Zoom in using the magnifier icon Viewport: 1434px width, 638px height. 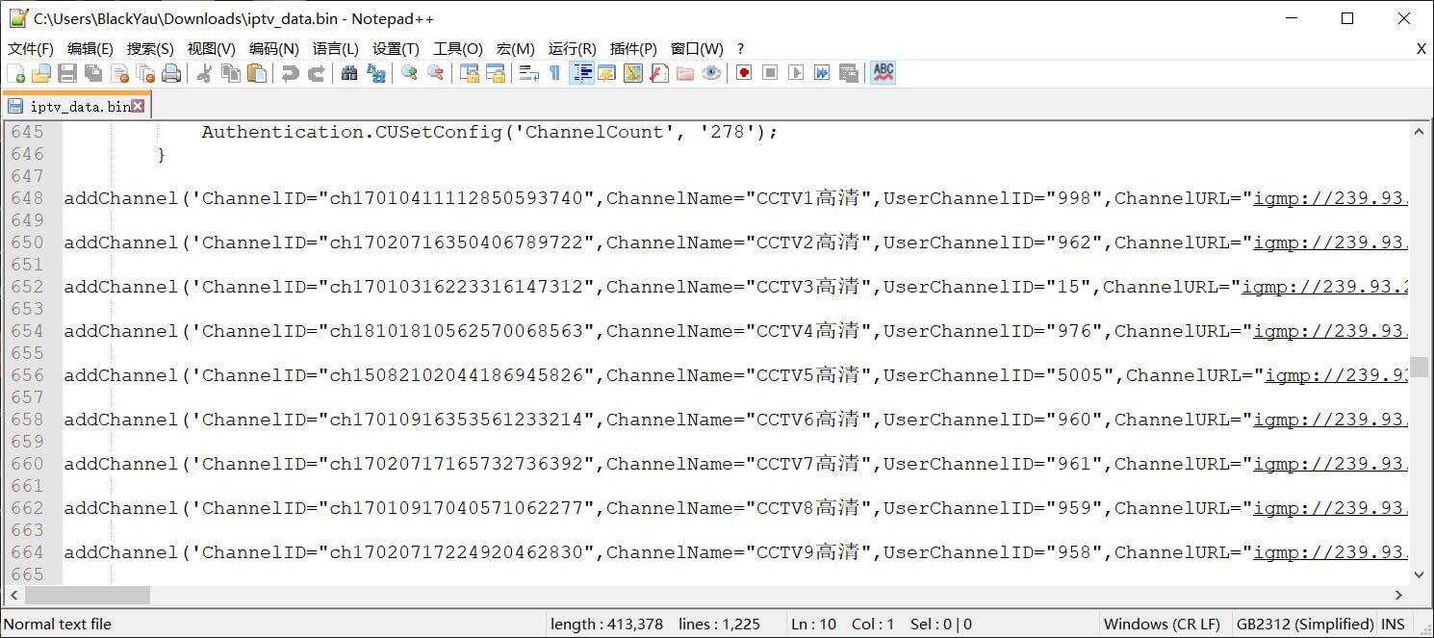click(409, 73)
